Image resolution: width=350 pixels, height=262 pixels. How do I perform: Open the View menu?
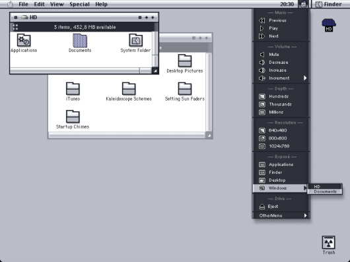[x=57, y=4]
